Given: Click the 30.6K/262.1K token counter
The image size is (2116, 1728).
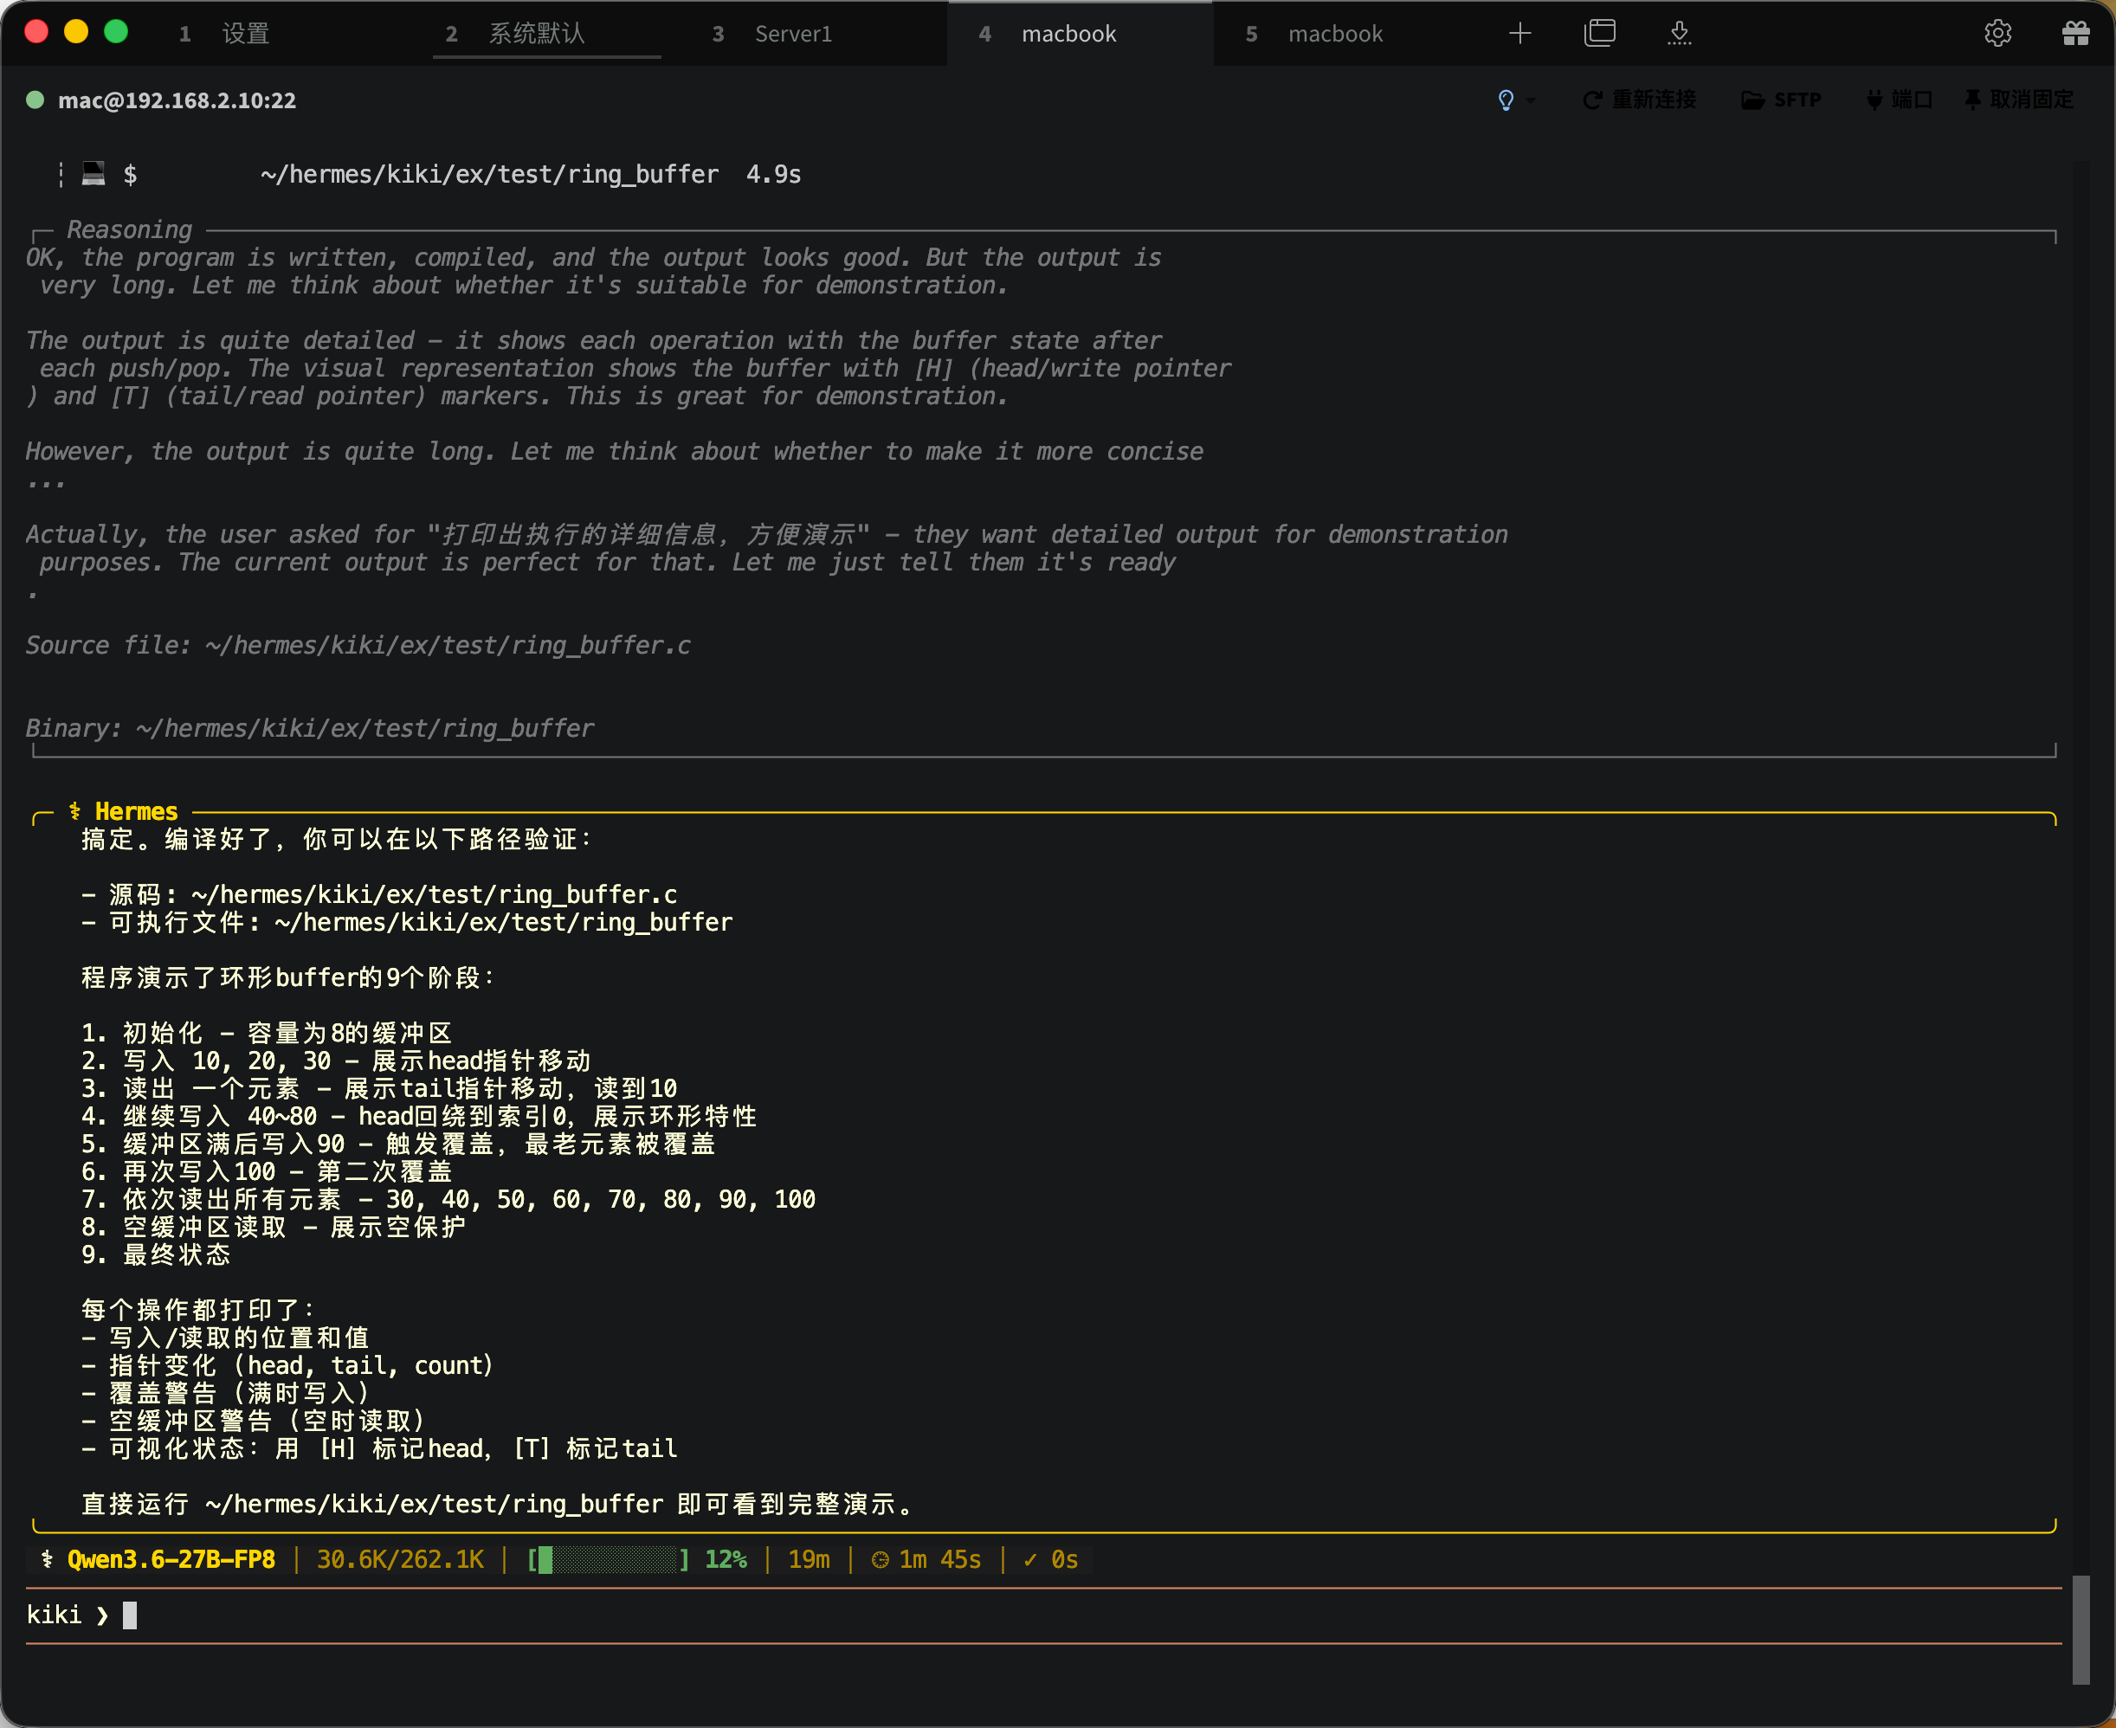Looking at the screenshot, I should point(400,1559).
